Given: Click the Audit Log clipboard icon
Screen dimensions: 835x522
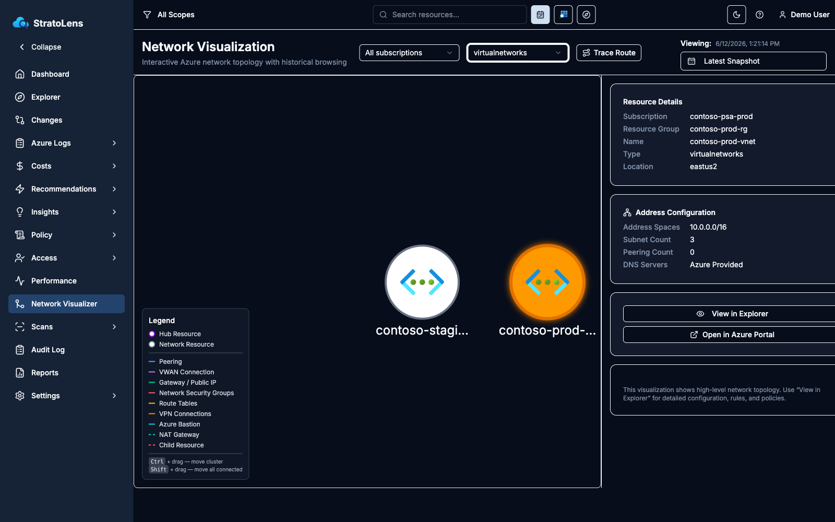Looking at the screenshot, I should tap(20, 350).
